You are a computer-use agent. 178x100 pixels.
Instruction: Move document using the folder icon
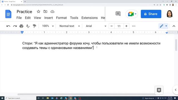pyautogui.click(x=45, y=12)
